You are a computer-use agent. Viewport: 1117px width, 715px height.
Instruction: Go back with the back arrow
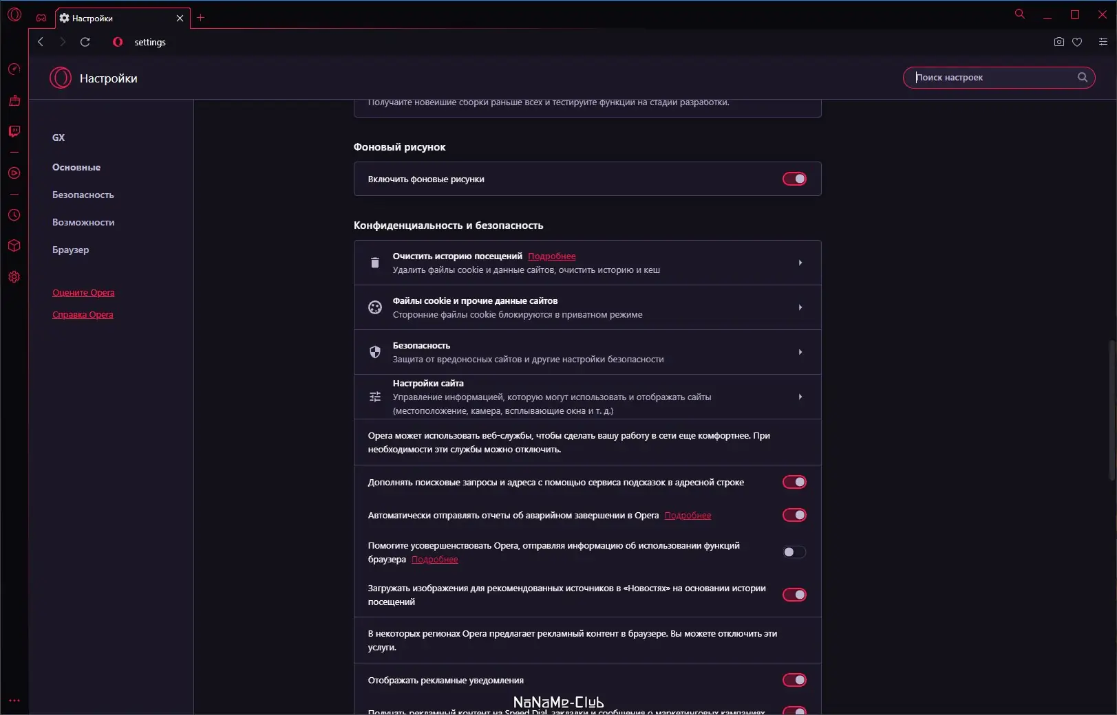(41, 42)
